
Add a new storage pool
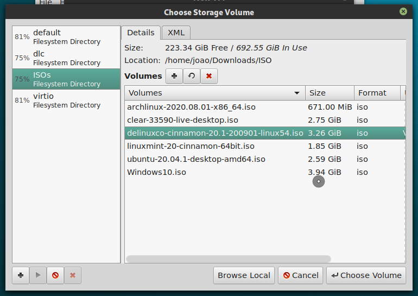[21, 275]
